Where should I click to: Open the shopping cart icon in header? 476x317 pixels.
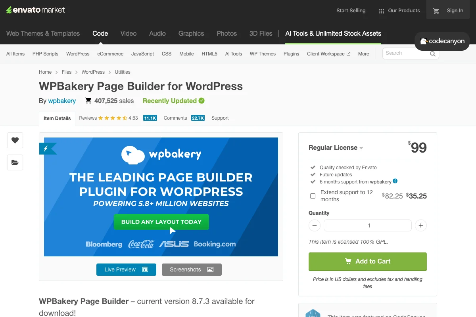(x=436, y=11)
